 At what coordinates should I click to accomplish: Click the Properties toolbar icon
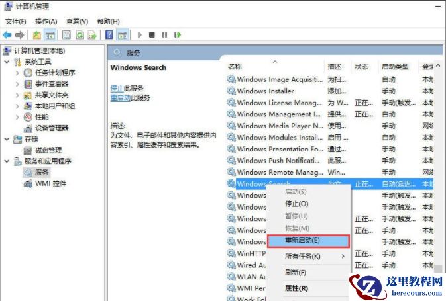point(66,35)
